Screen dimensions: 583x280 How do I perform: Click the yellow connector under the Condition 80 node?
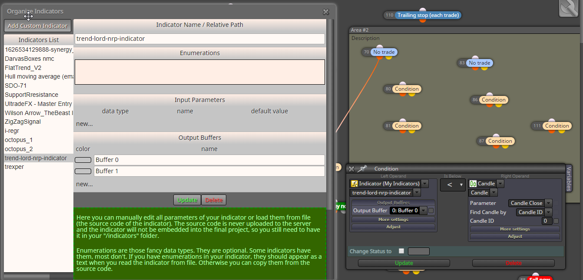tap(412, 94)
